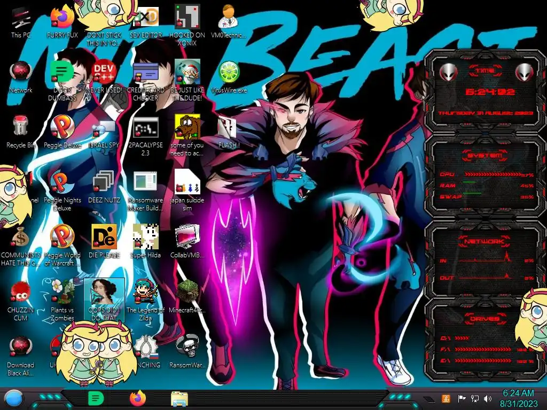
Task: Click the DRIVES widget header
Action: click(x=485, y=319)
